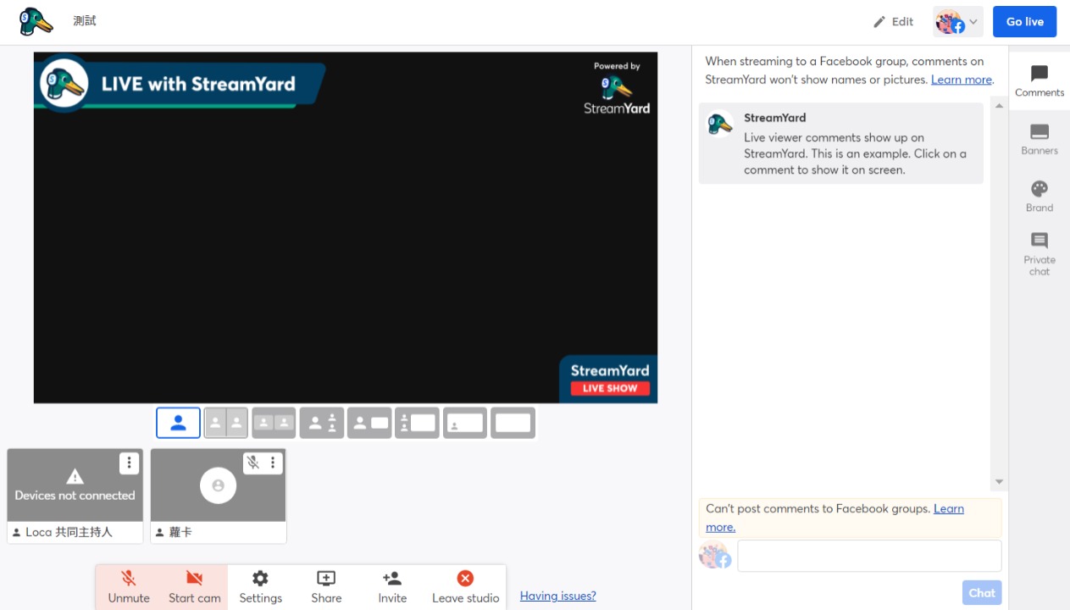Click the broadcast title 測試
The image size is (1070, 610).
click(x=85, y=21)
